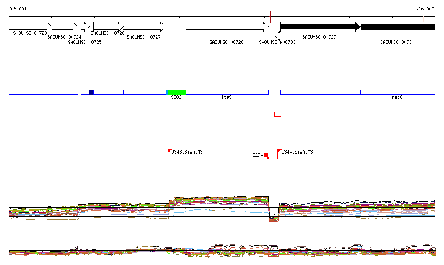
Task: Click the recQ label
Action: coord(397,98)
